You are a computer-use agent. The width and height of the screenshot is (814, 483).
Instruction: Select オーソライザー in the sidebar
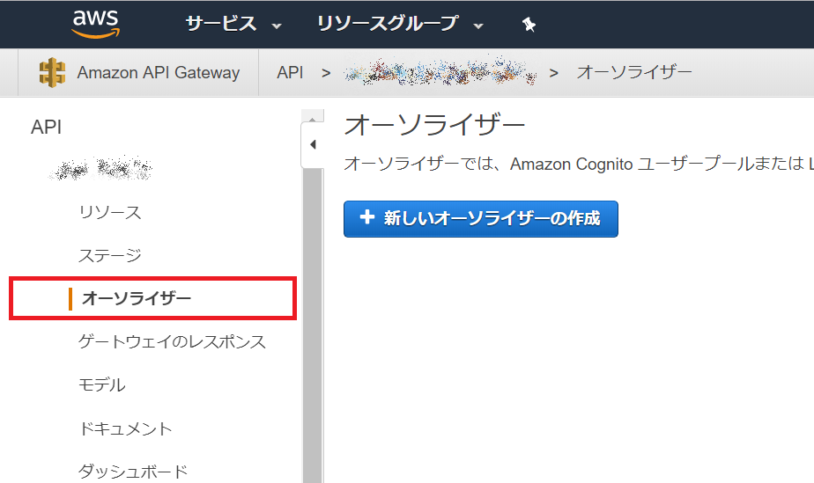coord(137,298)
